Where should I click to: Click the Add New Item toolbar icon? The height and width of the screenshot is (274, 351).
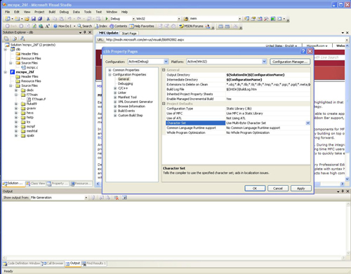click(x=18, y=19)
